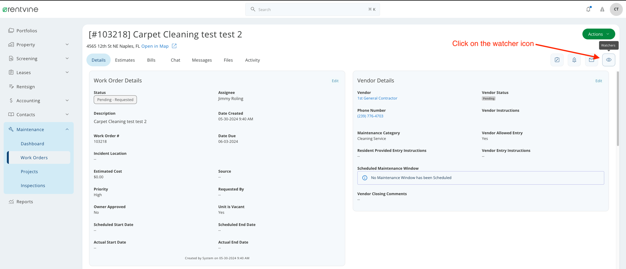Image resolution: width=626 pixels, height=269 pixels.
Task: Click the external link icon beside Open in Map
Action: [x=174, y=46]
